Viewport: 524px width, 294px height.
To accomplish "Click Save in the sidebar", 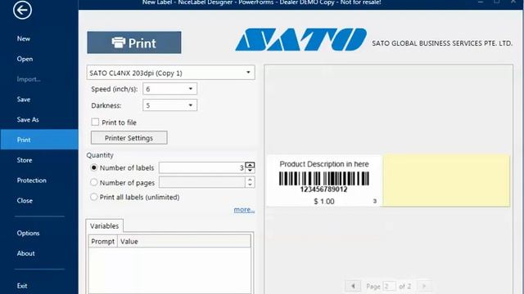I will coord(24,100).
